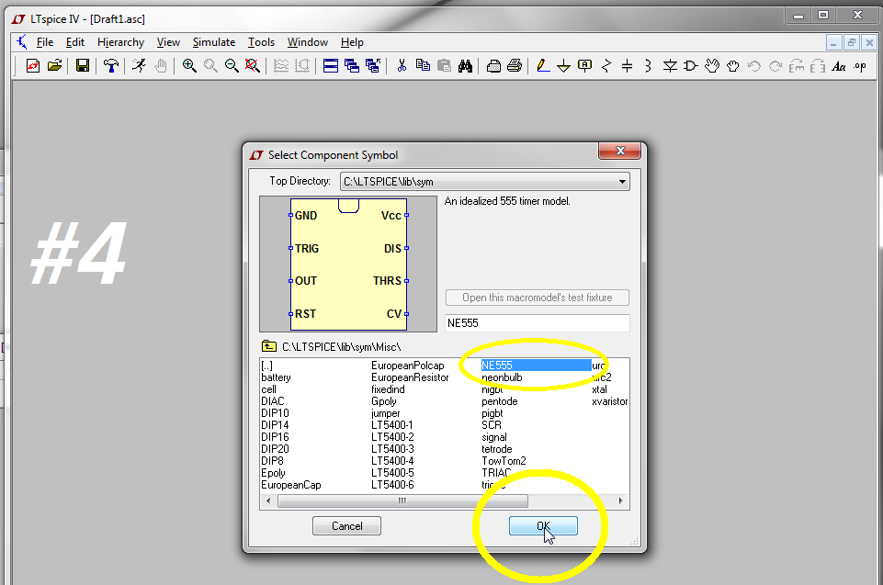Halt the simulation with the hand icon
Viewport: 883px width, 585px height.
point(161,66)
